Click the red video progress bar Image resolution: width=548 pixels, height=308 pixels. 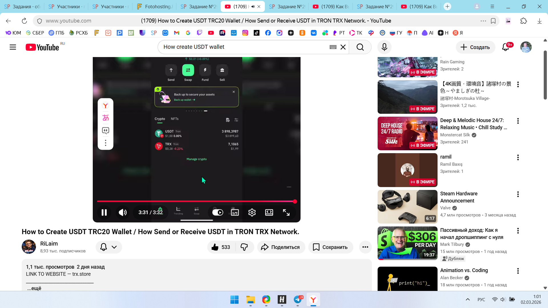[194, 201]
